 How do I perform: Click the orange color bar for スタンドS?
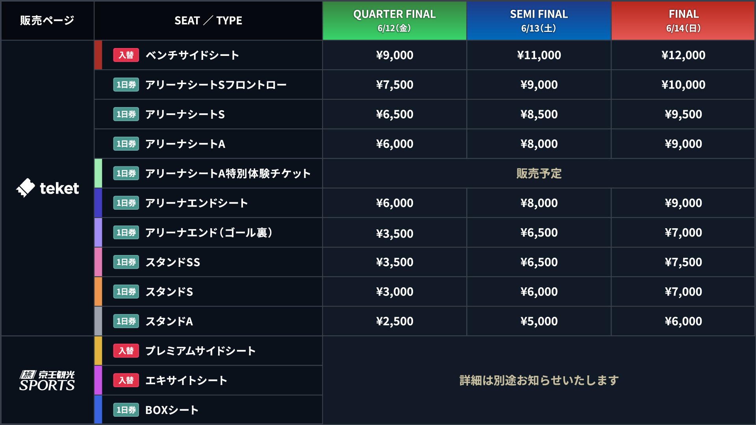[98, 292]
